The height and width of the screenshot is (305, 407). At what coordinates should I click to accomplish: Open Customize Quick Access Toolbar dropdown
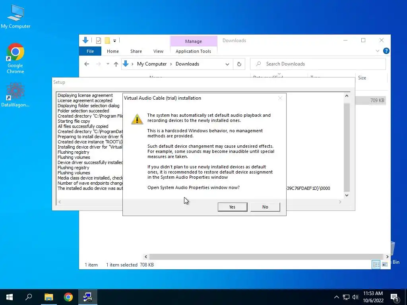114,41
